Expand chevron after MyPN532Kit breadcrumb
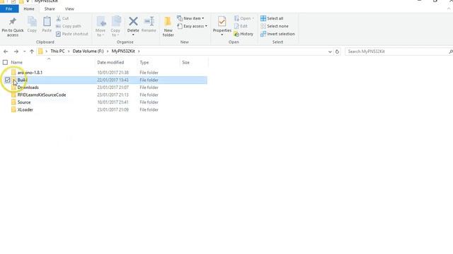The height and width of the screenshot is (254, 453). tap(139, 52)
